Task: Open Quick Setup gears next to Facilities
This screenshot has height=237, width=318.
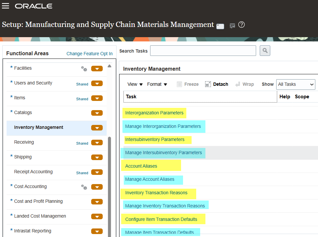Action: point(84,69)
